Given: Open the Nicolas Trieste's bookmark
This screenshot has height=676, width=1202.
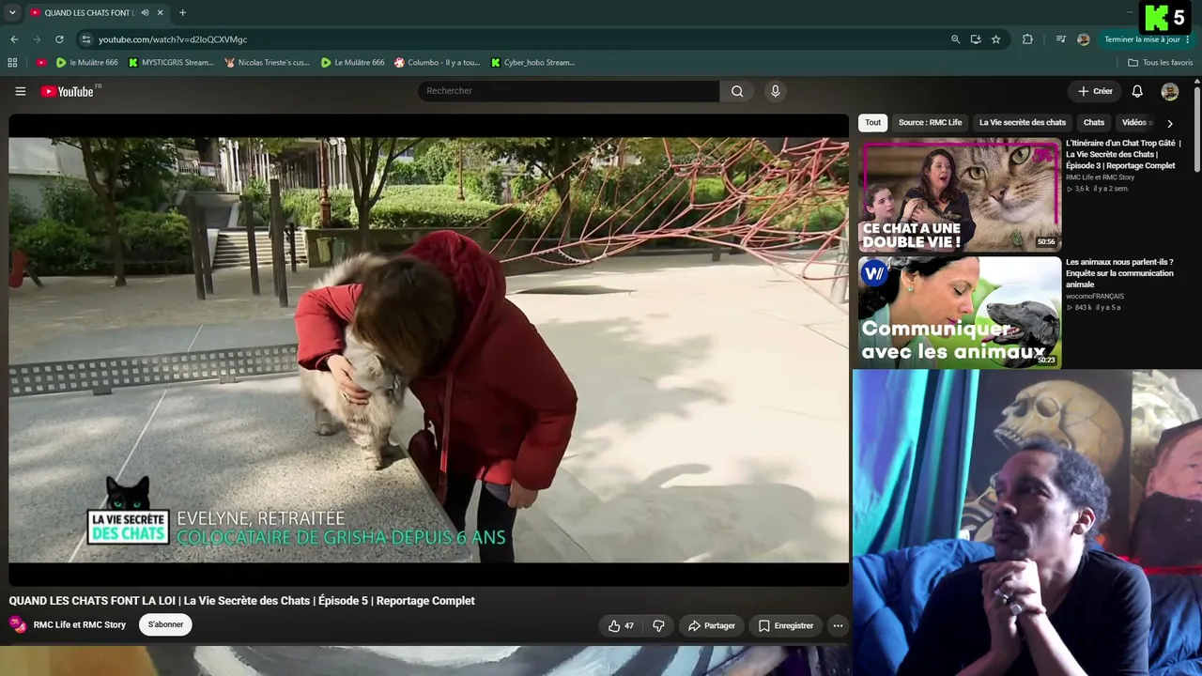Looking at the screenshot, I should coord(268,63).
